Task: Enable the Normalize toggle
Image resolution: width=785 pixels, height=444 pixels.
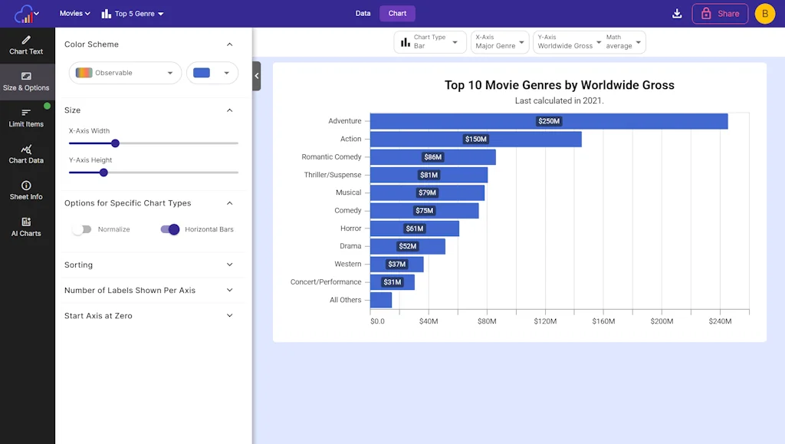Action: [x=81, y=229]
